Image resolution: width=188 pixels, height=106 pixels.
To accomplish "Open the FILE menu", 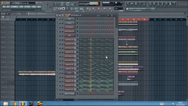I will click(4, 6).
